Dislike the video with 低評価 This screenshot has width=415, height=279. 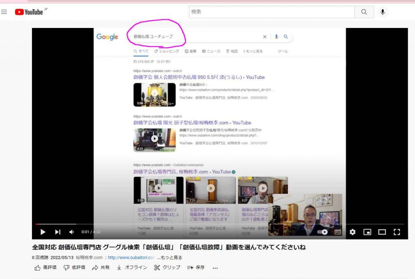pos(75,268)
